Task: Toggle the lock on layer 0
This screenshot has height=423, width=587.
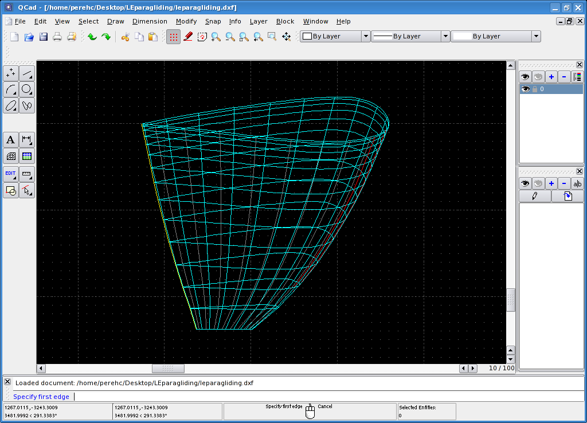Action: point(535,89)
